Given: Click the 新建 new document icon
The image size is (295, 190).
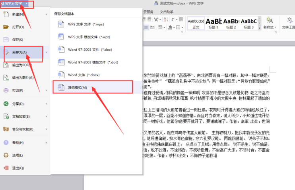Looking at the screenshot, I should click(x=6, y=14).
